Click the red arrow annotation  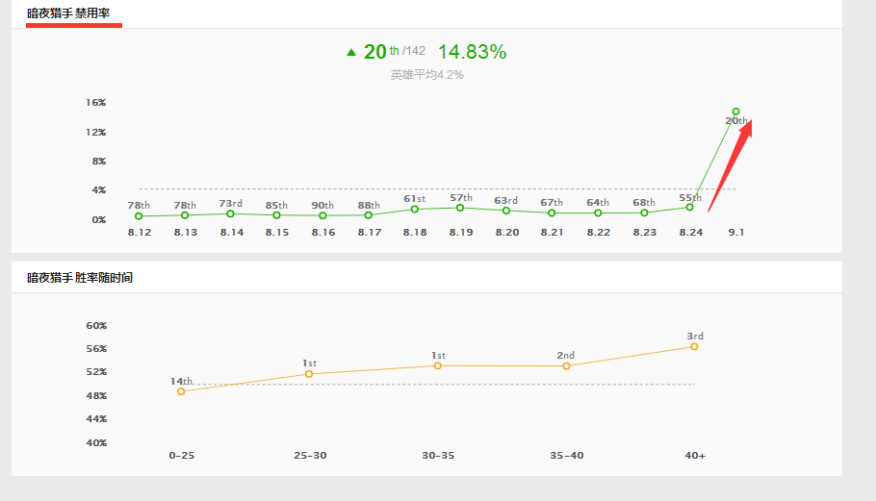(x=732, y=163)
